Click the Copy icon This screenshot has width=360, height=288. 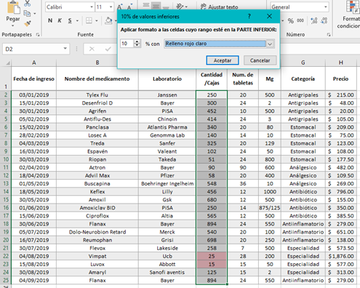pos(27,13)
